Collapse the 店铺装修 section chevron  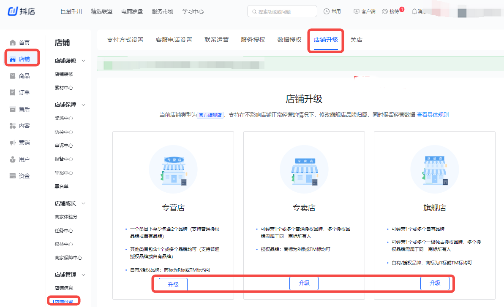[83, 61]
